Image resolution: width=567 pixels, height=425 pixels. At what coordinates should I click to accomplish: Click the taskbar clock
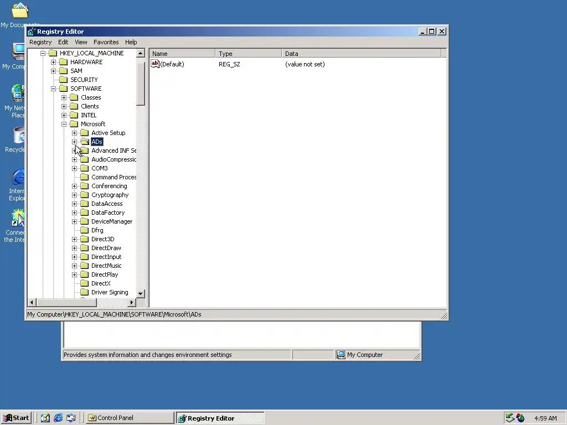(545, 418)
